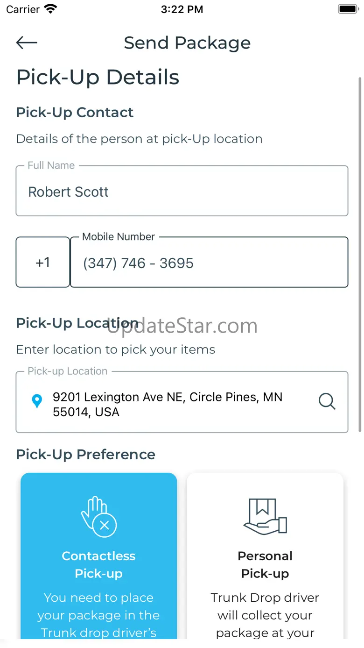Viewport: 364px width, 648px height.
Task: Click the Mobile Number field
Action: click(209, 262)
